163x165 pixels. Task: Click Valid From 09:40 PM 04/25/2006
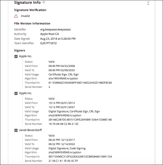point(62,66)
